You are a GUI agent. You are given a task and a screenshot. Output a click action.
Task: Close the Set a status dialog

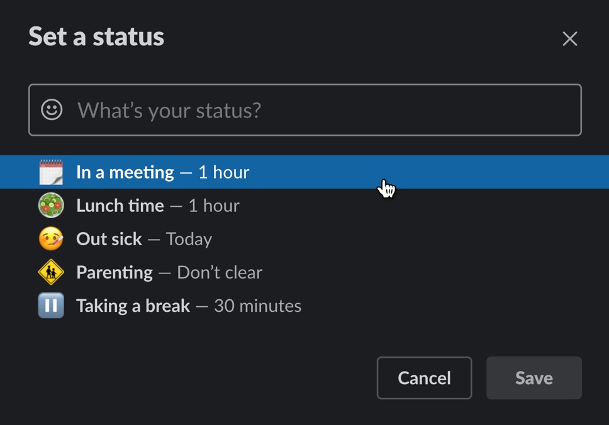pos(570,38)
